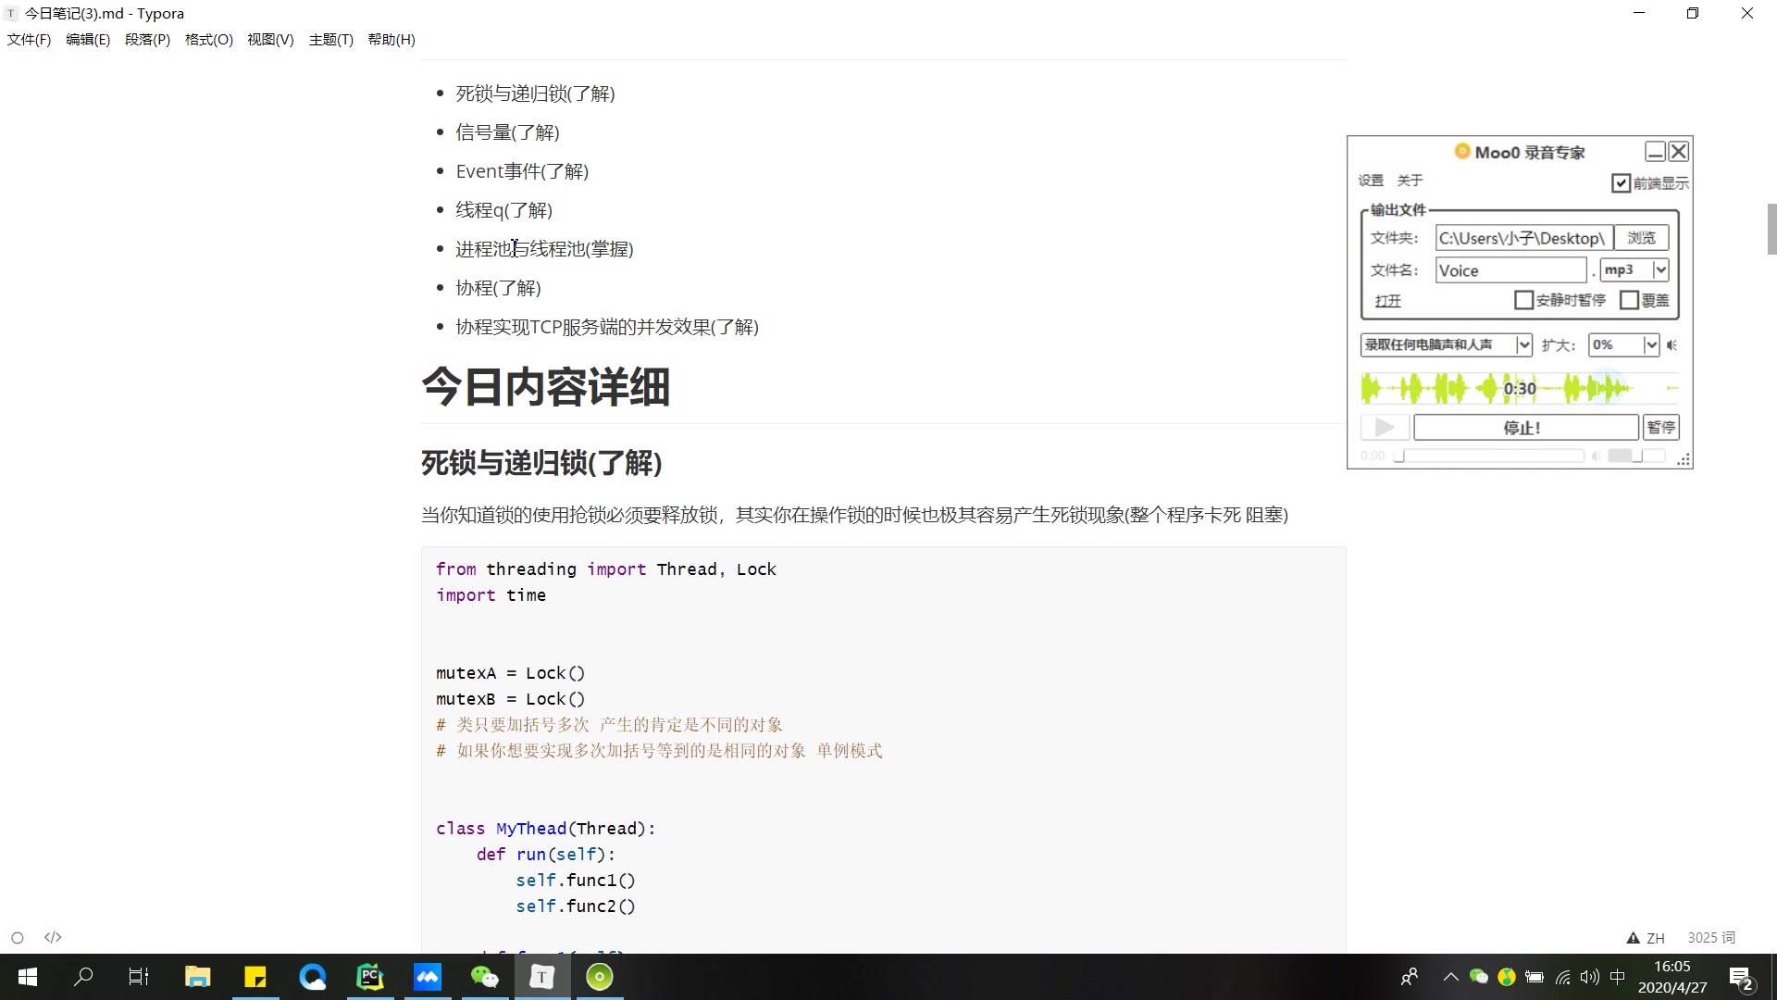Screen dimensions: 1777x1000
Task: Click the ZH input method indicator
Action: pyautogui.click(x=1658, y=937)
